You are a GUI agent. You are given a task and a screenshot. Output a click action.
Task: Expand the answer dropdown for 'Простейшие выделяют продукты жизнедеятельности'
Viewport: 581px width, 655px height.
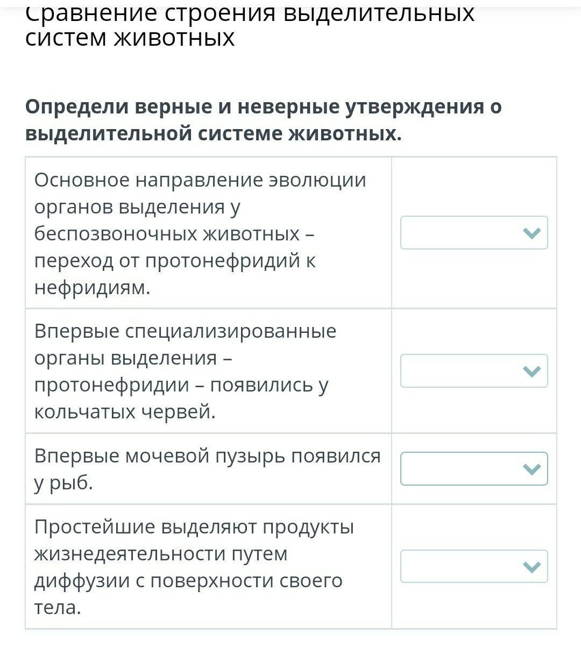pos(473,566)
